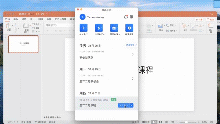Screen dimensions: 220x124
Task: Click the 批注 comments button in PowerPoint ribbon
Action: click(x=210, y=19)
